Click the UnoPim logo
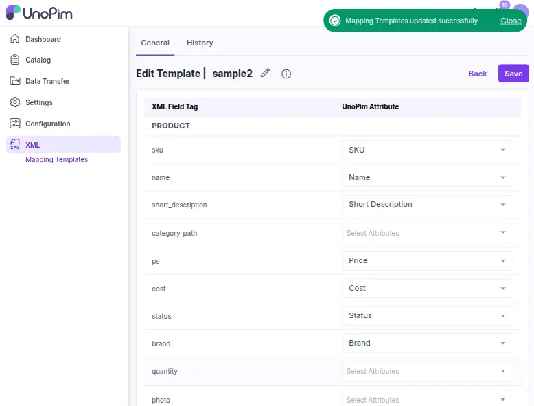534x406 pixels. [x=39, y=13]
